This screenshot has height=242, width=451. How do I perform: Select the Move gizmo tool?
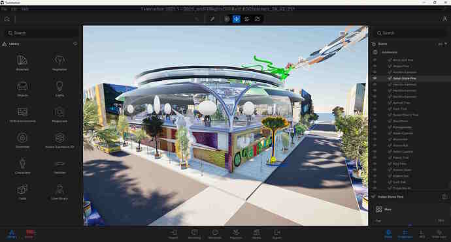(237, 19)
